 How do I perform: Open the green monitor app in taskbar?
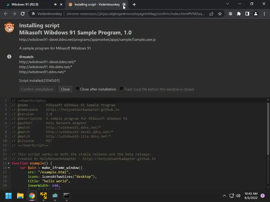pyautogui.click(x=55, y=195)
